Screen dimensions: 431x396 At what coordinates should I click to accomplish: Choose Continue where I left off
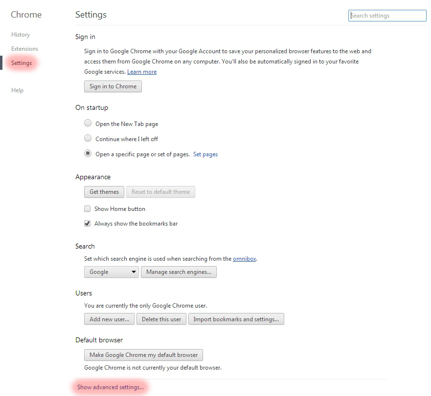88,138
